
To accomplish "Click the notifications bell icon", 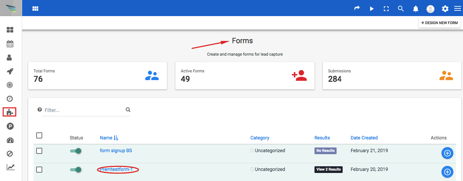I will [x=416, y=9].
